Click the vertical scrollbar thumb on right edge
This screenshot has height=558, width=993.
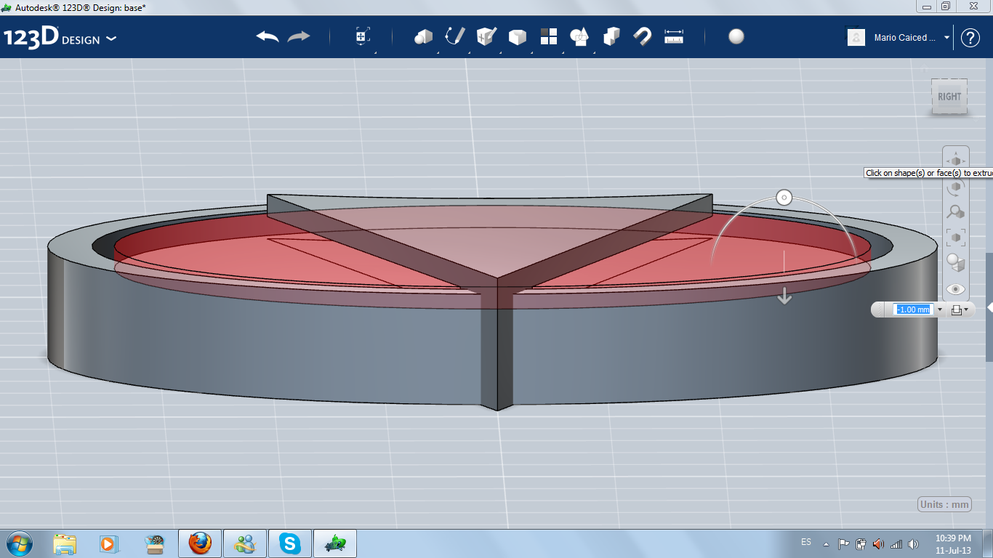pos(989,307)
